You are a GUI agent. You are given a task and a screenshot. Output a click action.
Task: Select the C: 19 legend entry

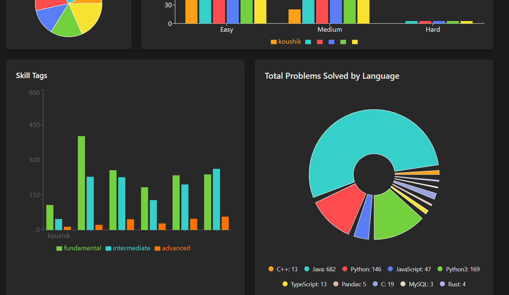pyautogui.click(x=383, y=284)
